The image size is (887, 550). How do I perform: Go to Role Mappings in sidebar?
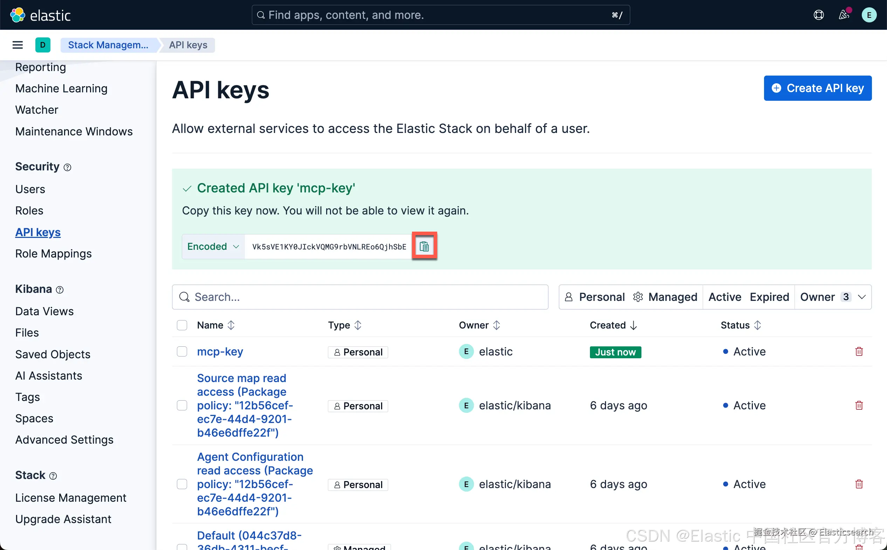click(53, 254)
